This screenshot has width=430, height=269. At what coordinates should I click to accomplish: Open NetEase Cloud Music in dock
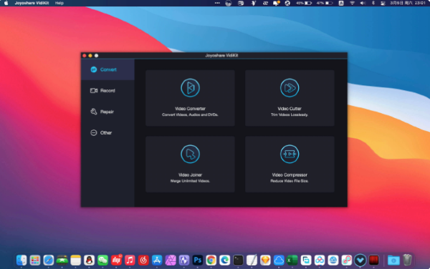[x=143, y=260]
